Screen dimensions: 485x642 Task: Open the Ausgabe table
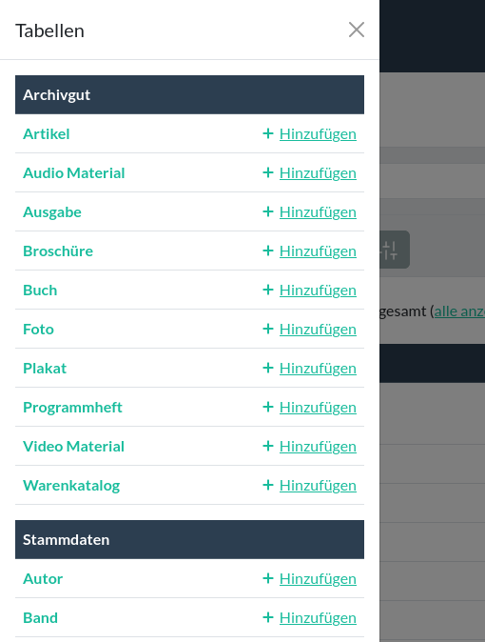(x=52, y=212)
